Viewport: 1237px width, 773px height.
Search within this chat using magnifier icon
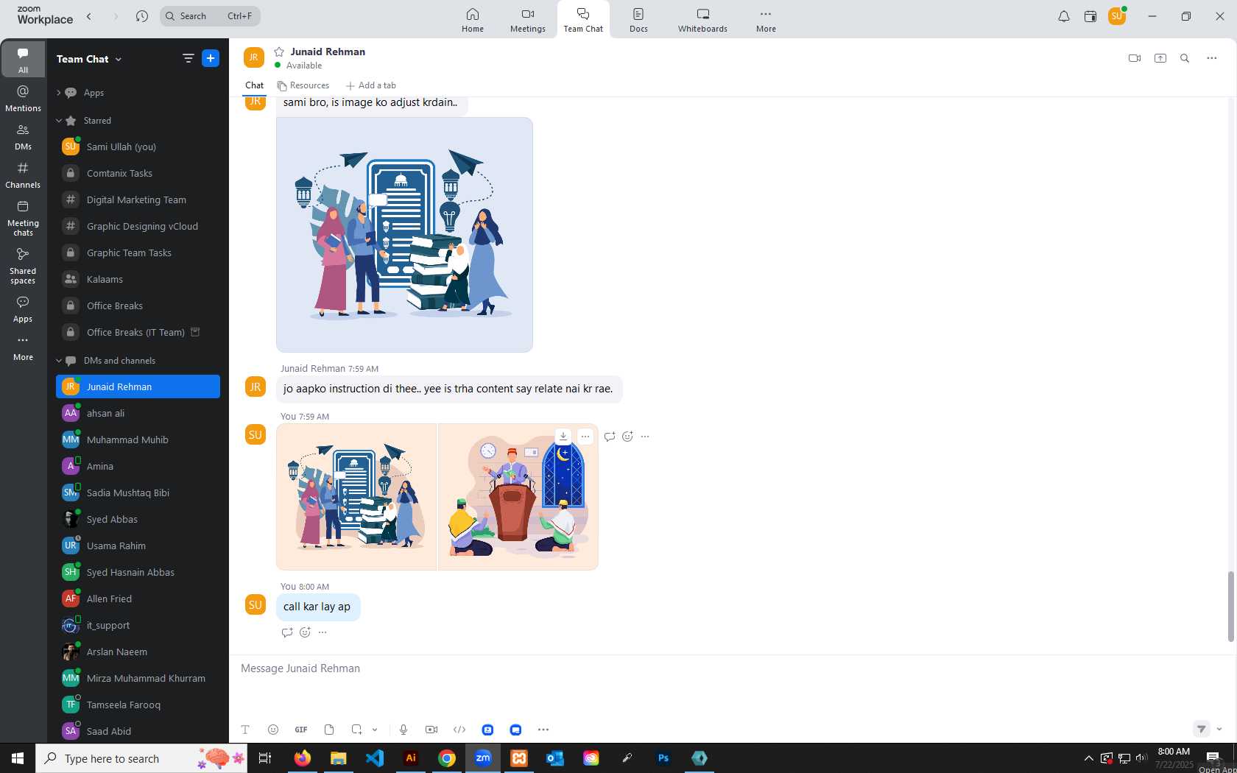click(x=1185, y=58)
